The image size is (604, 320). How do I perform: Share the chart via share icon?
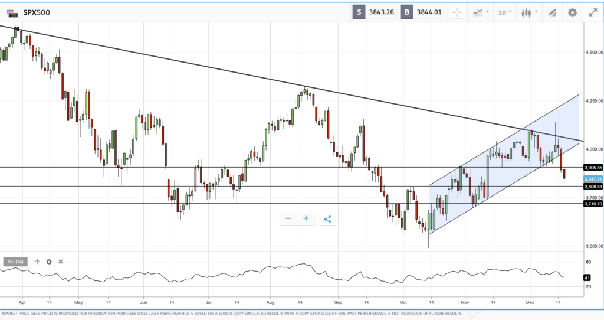pos(327,219)
